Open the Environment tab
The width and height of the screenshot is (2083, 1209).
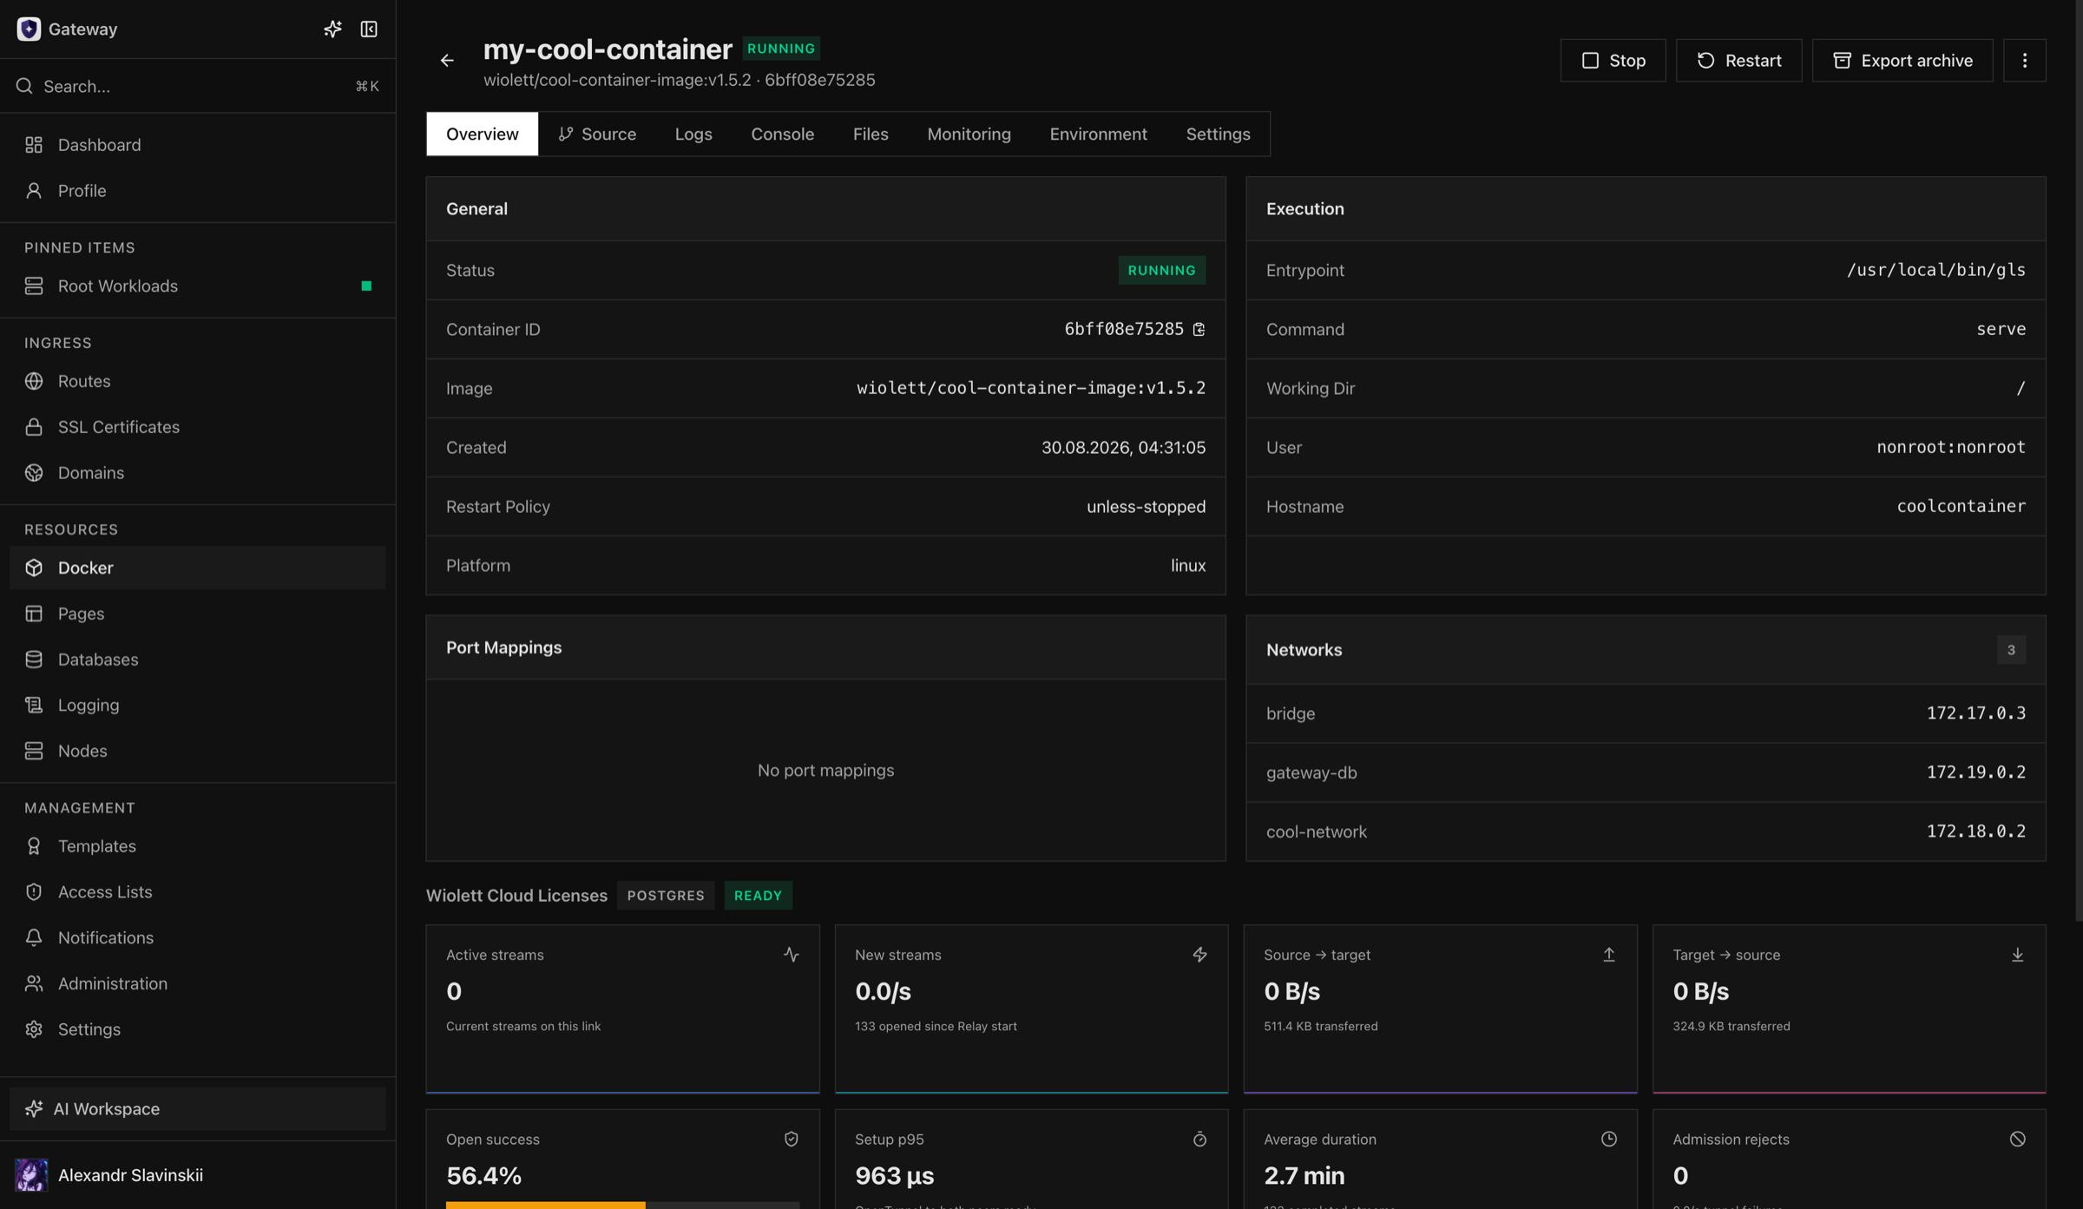[1098, 134]
